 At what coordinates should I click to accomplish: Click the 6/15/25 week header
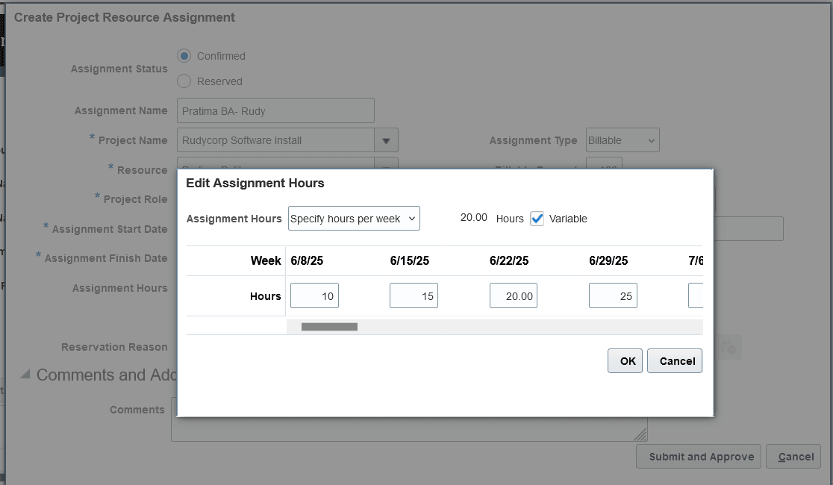(x=410, y=261)
